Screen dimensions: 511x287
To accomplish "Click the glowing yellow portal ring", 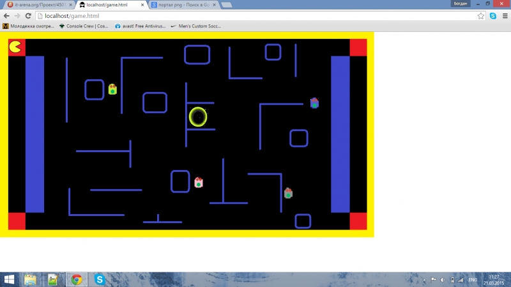I will pyautogui.click(x=198, y=117).
